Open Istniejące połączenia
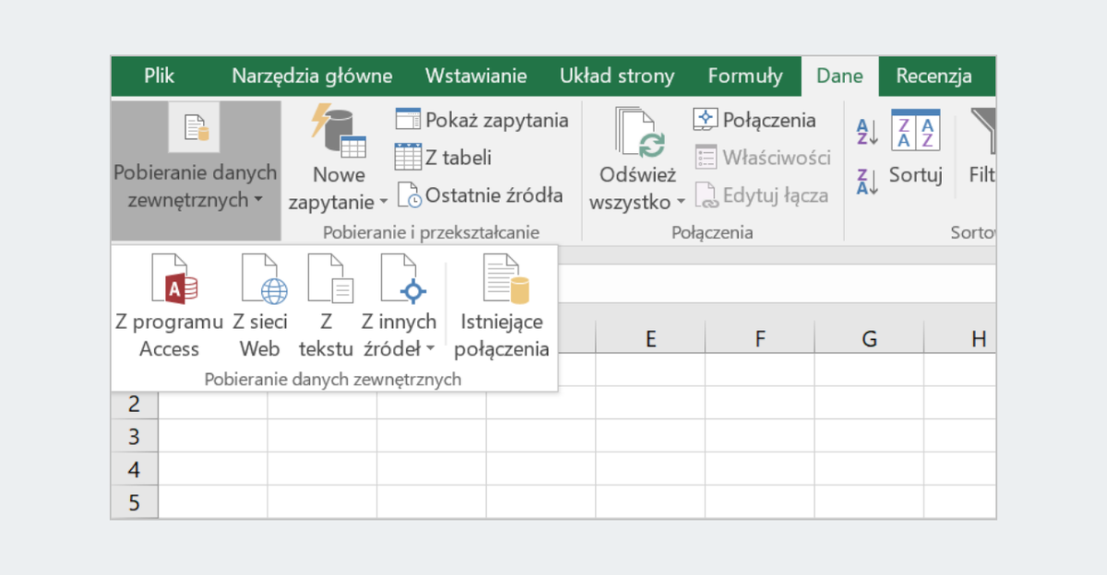Viewport: 1107px width, 575px height. [x=501, y=307]
